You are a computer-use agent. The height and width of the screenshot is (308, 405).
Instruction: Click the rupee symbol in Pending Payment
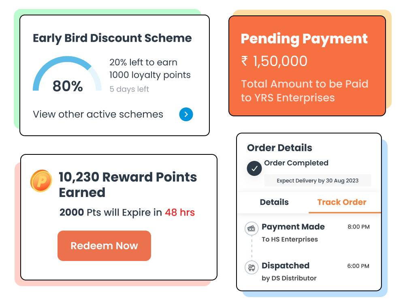point(245,61)
